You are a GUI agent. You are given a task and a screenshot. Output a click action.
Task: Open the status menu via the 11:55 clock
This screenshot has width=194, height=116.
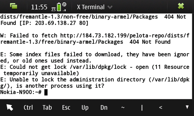pyautogui.click(x=39, y=7)
